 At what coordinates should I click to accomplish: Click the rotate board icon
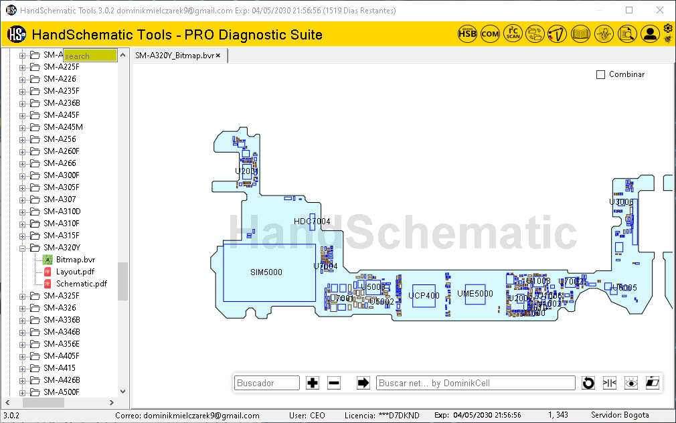click(x=588, y=383)
